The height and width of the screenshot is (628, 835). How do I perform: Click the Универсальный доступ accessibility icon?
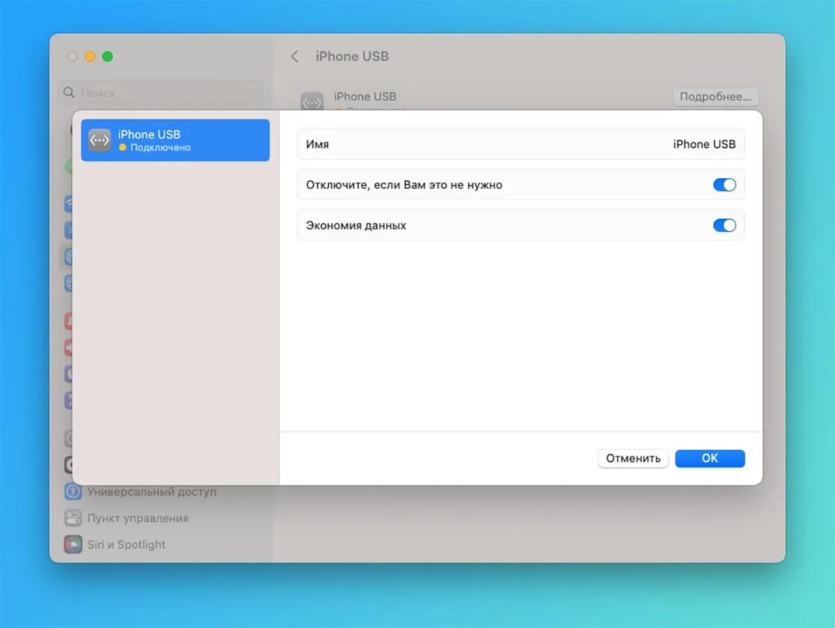(73, 492)
